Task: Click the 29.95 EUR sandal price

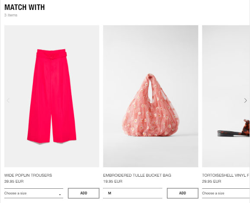Action: [x=212, y=181]
